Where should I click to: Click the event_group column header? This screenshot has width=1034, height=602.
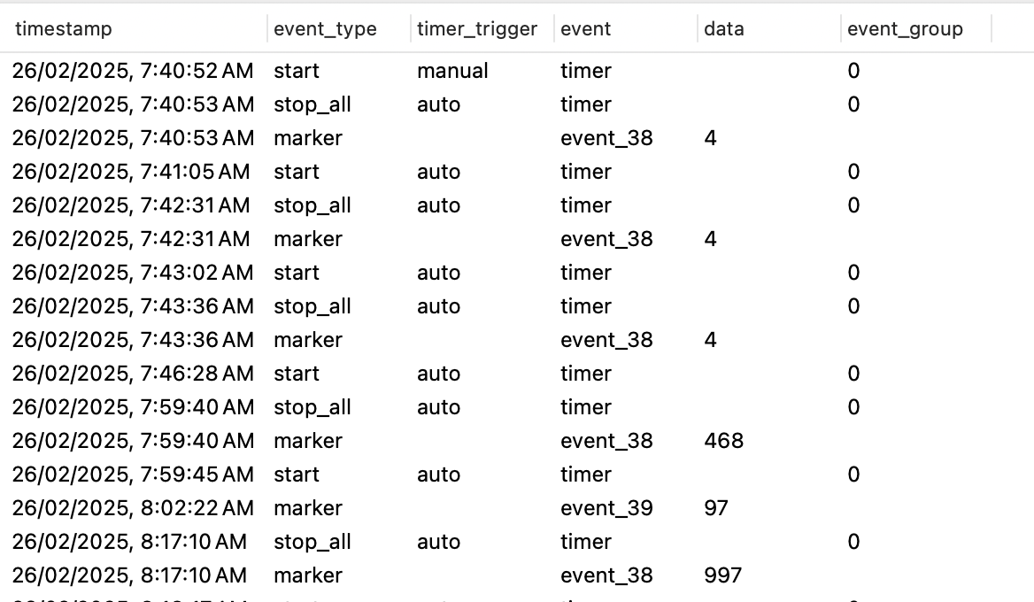click(905, 29)
